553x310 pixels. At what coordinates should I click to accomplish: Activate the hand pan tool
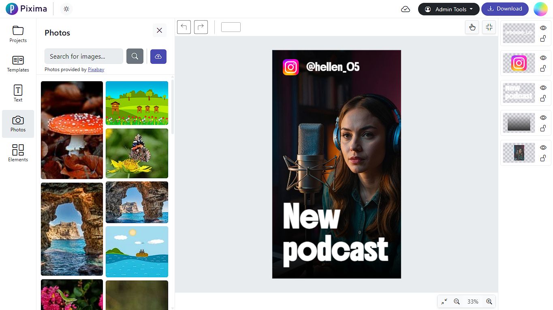click(472, 27)
